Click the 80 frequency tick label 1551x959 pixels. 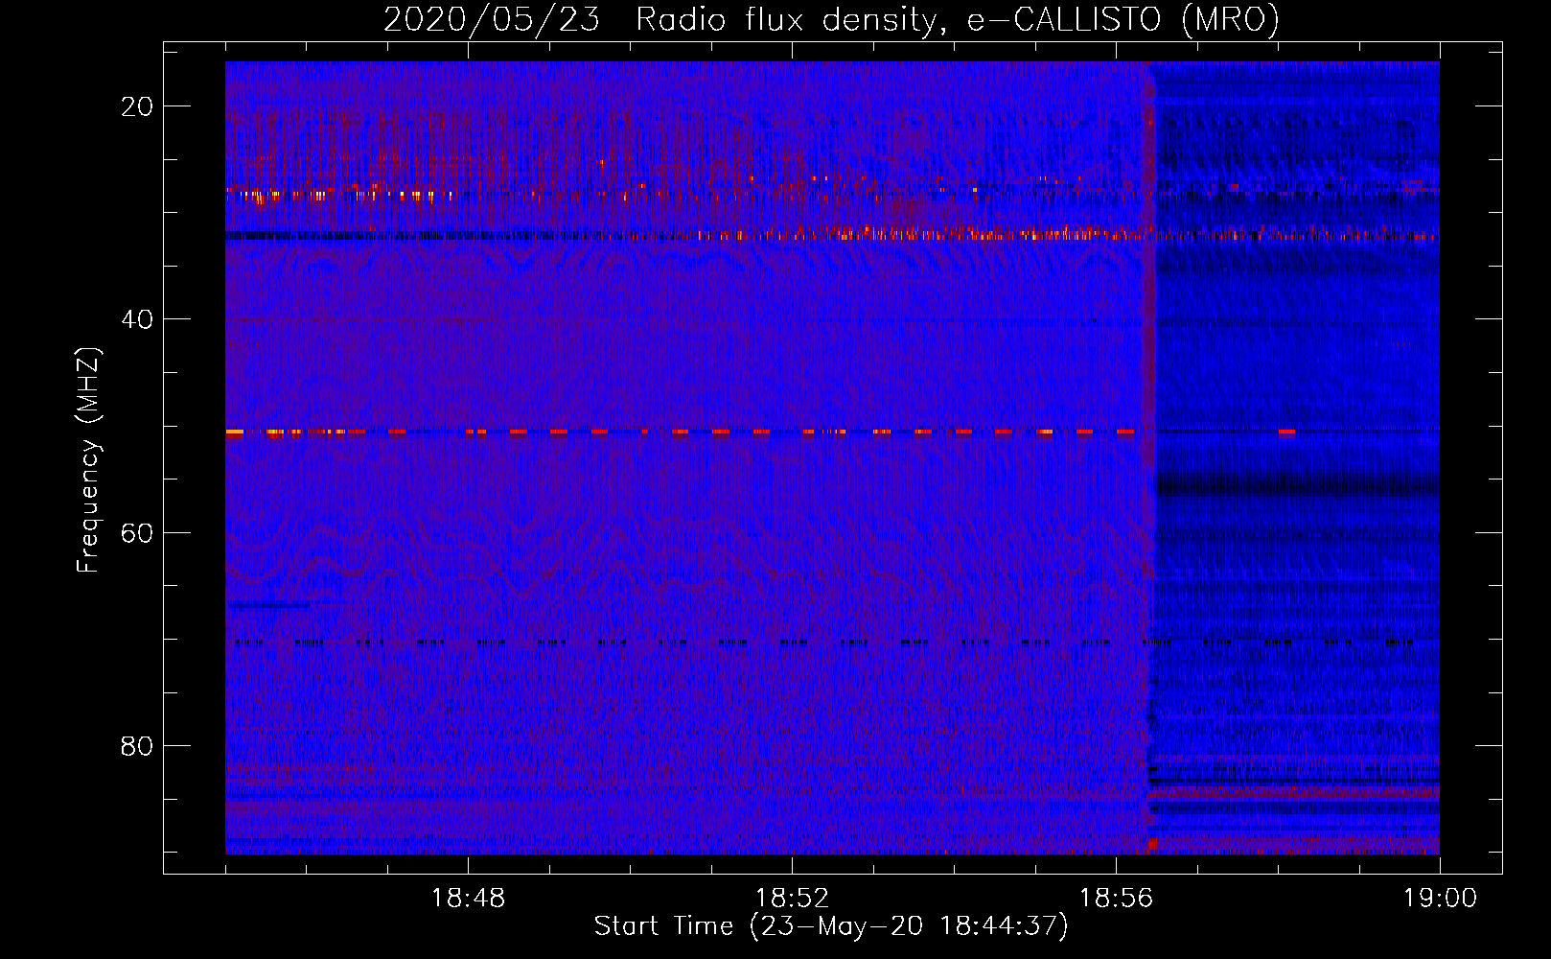[x=137, y=745]
